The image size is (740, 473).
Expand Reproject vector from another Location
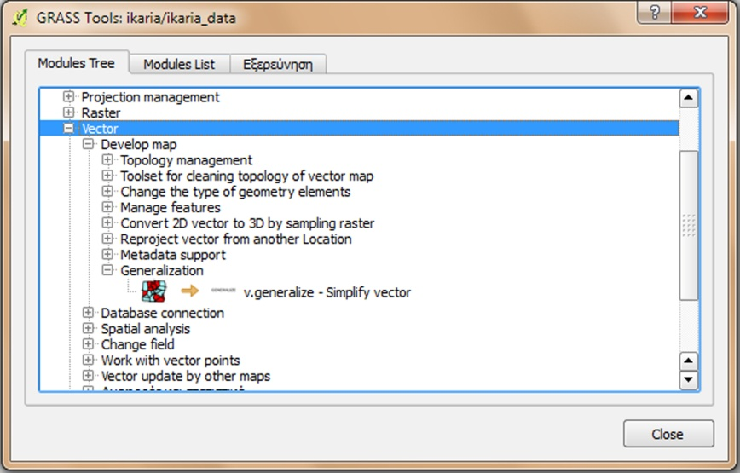[x=107, y=239]
